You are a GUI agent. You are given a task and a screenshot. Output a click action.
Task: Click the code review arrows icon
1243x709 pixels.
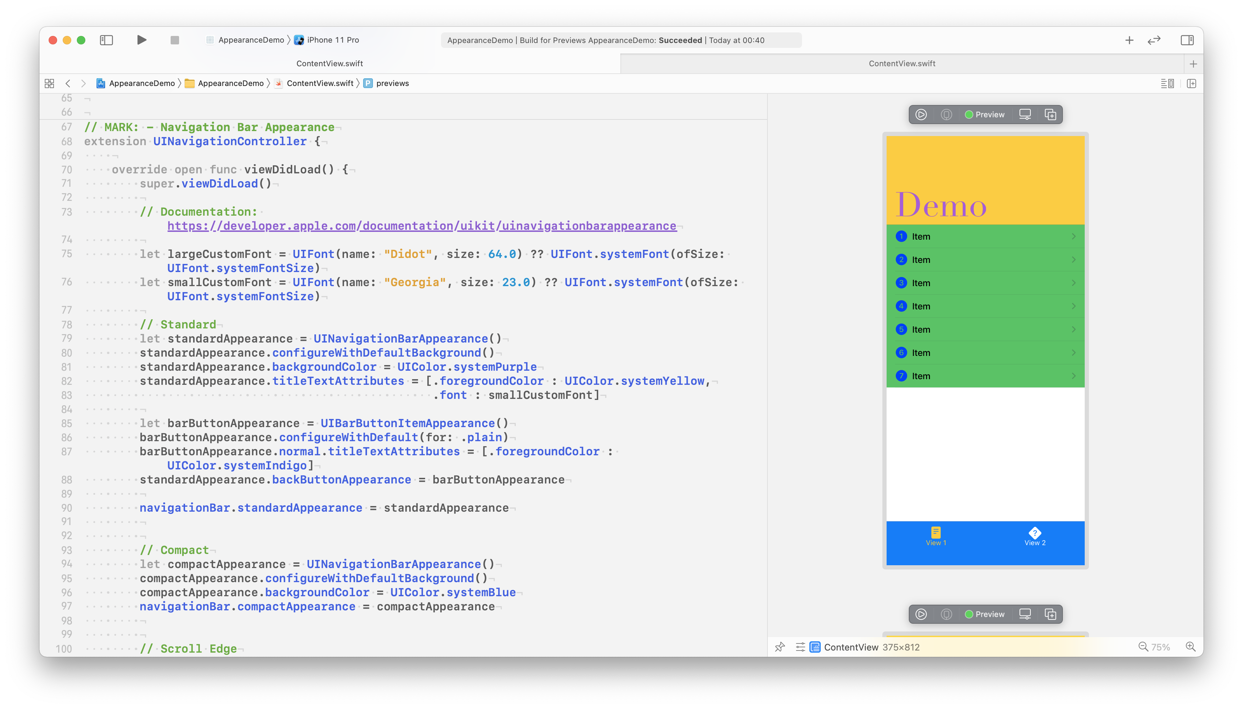tap(1154, 40)
